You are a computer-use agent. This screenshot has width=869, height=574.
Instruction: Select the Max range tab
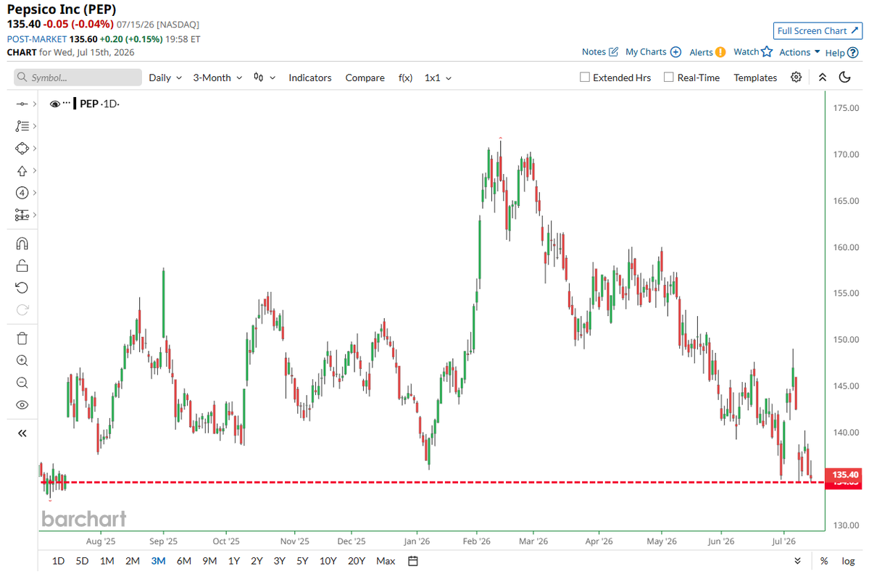pos(386,561)
